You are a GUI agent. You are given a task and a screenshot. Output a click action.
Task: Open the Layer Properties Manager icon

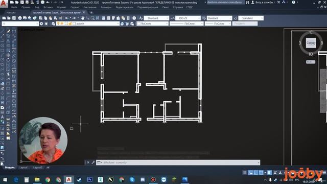coord(53,24)
